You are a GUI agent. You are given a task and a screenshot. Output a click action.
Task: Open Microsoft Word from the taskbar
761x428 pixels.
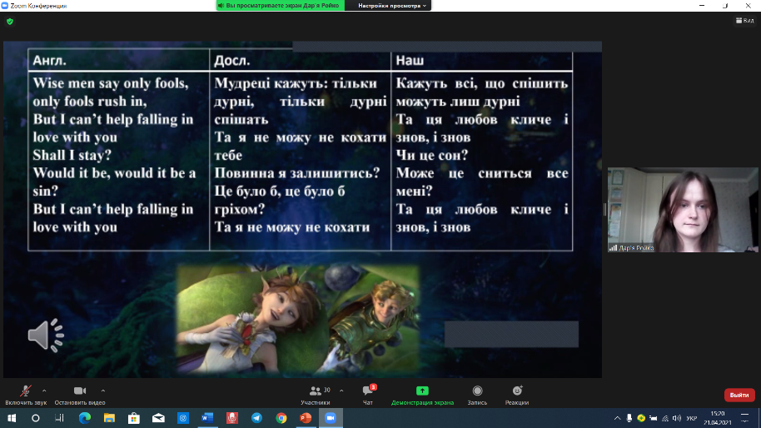(207, 418)
